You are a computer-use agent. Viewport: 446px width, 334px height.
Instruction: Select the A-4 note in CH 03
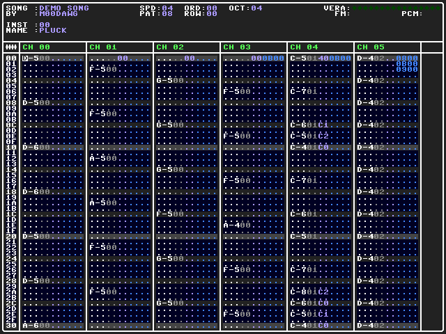point(231,225)
